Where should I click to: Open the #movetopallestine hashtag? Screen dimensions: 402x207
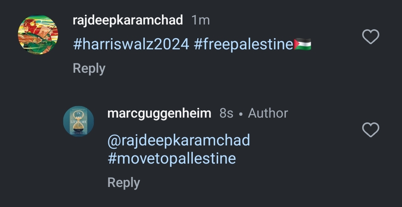pyautogui.click(x=172, y=158)
